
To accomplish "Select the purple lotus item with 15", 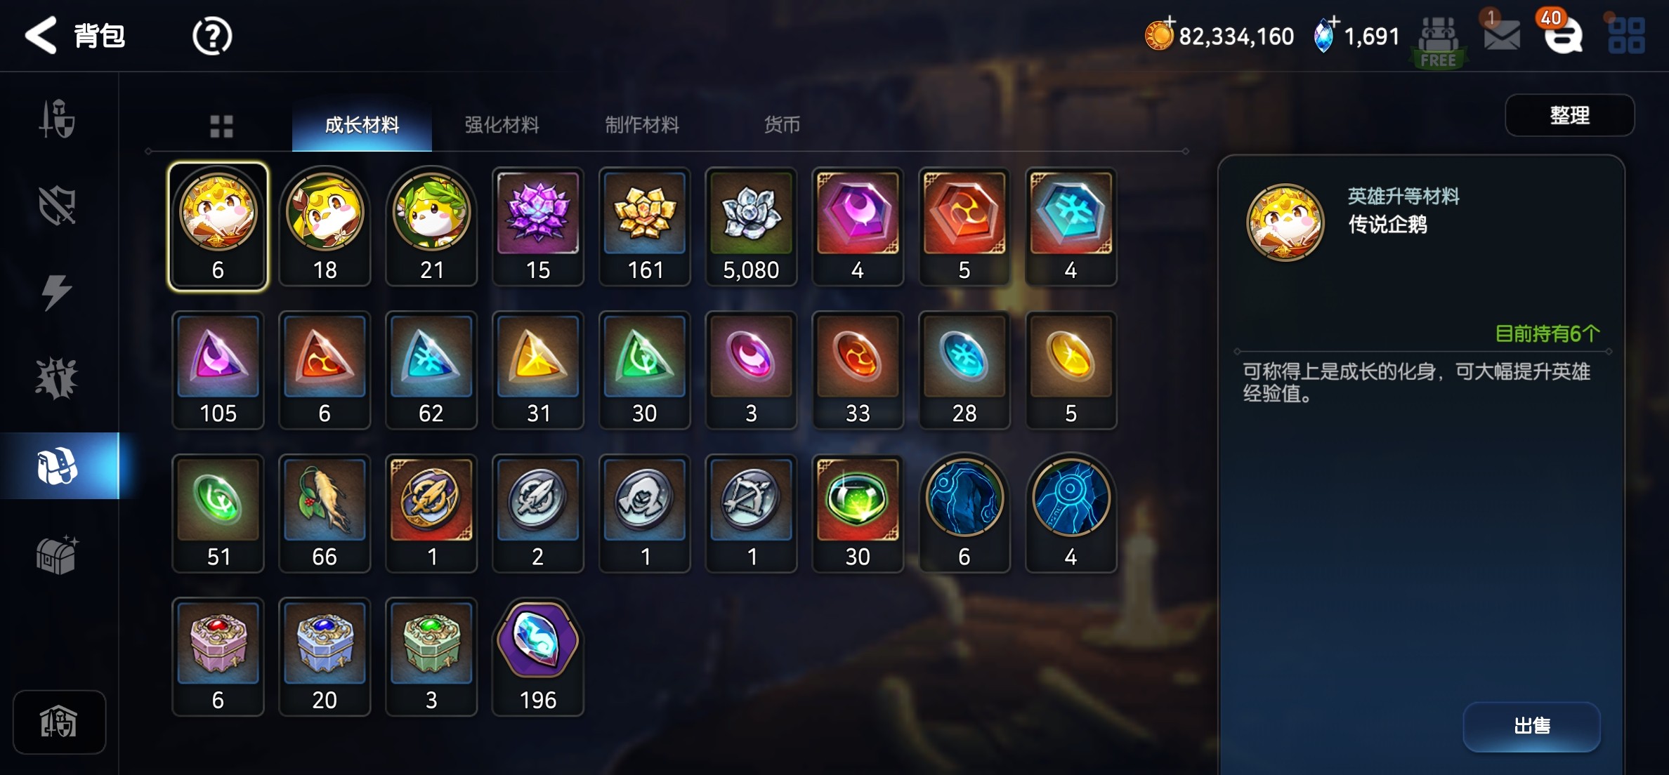I will tap(538, 226).
